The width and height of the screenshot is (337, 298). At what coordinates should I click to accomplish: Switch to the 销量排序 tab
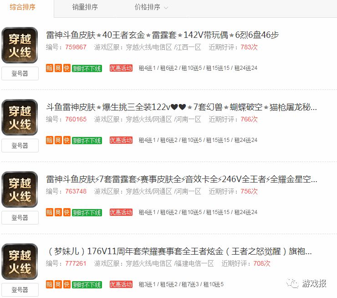coord(85,7)
